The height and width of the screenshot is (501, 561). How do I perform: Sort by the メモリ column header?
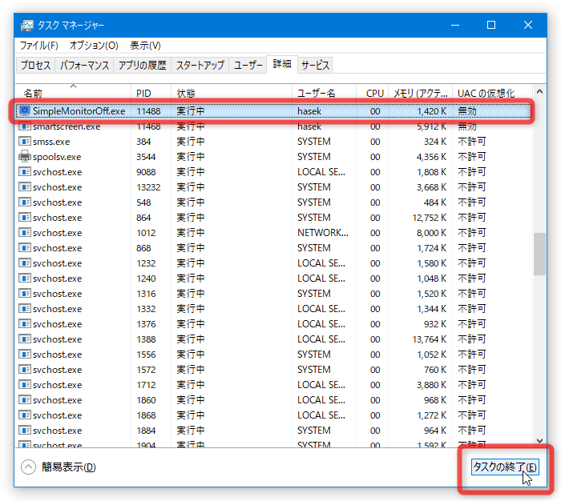click(421, 93)
